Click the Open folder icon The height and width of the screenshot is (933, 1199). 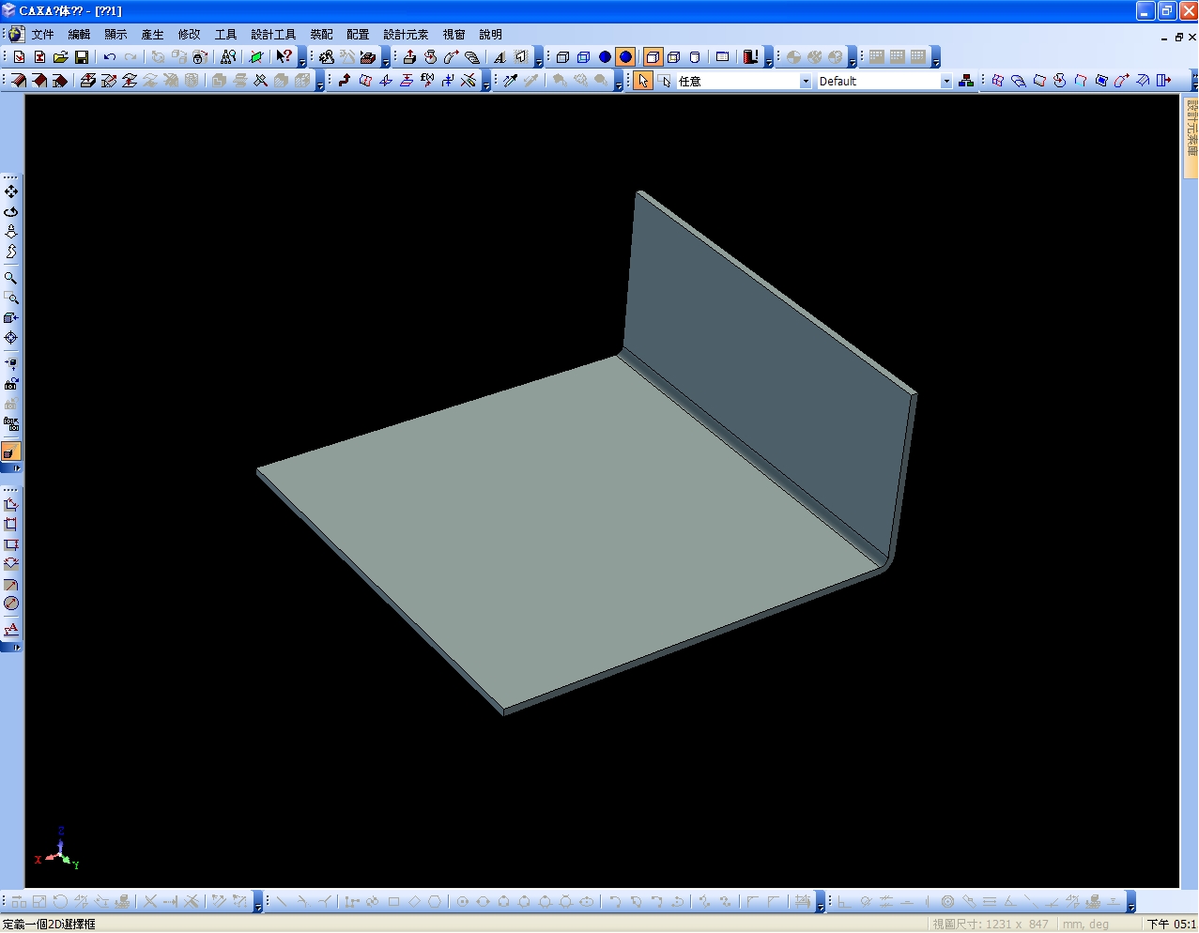61,57
